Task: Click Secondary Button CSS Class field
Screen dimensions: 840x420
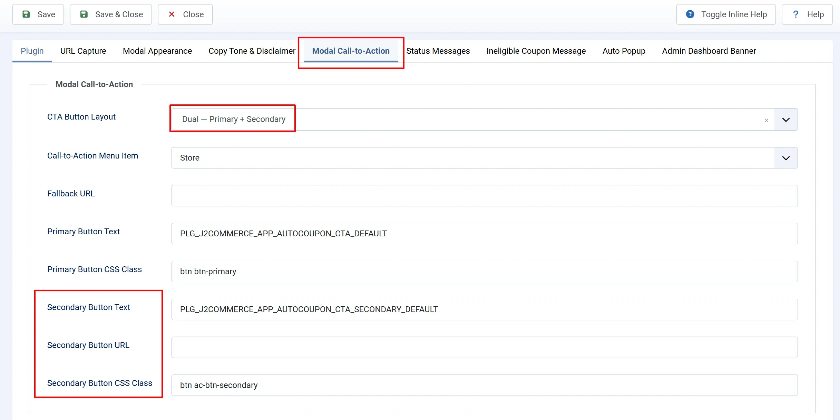Action: point(485,385)
